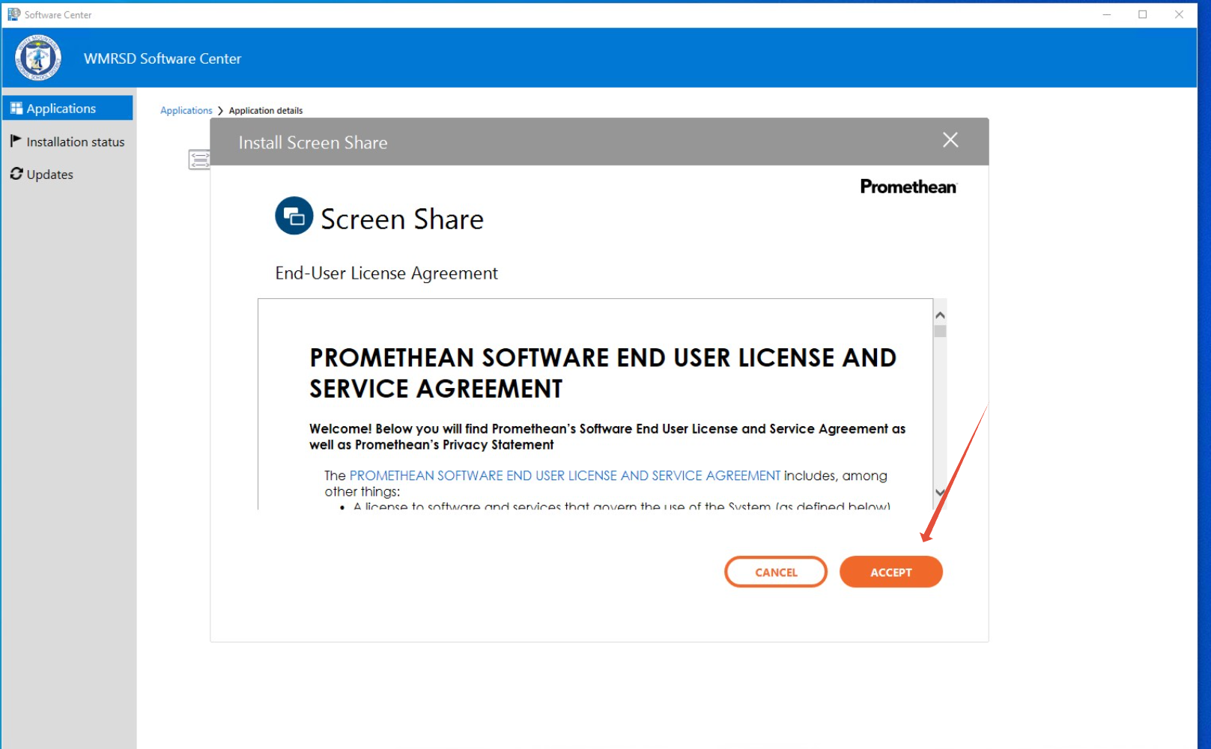Go back via the Applications breadcrumb link
The width and height of the screenshot is (1211, 749).
(x=186, y=110)
